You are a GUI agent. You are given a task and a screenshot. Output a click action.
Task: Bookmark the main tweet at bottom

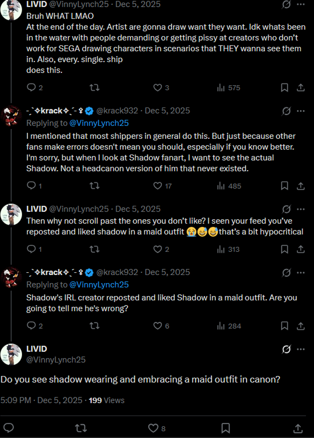tap(226, 428)
